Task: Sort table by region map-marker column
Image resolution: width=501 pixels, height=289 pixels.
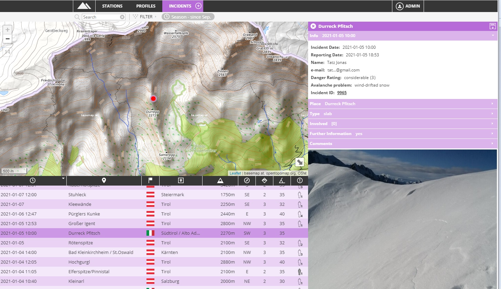Action: (181, 180)
